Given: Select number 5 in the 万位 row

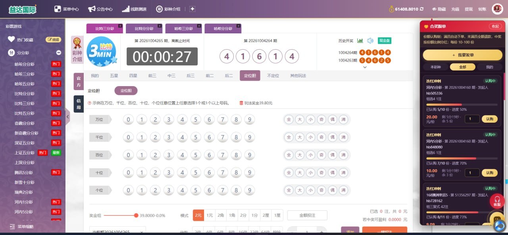Looking at the screenshot, I should point(196,119).
